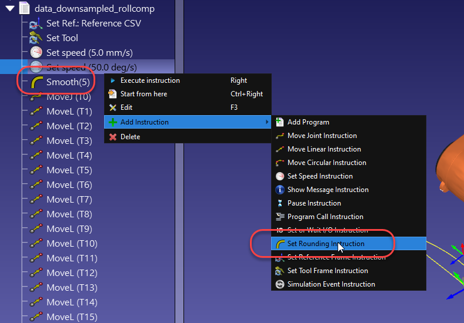Click the MoveL (T3) path icon

(36, 141)
